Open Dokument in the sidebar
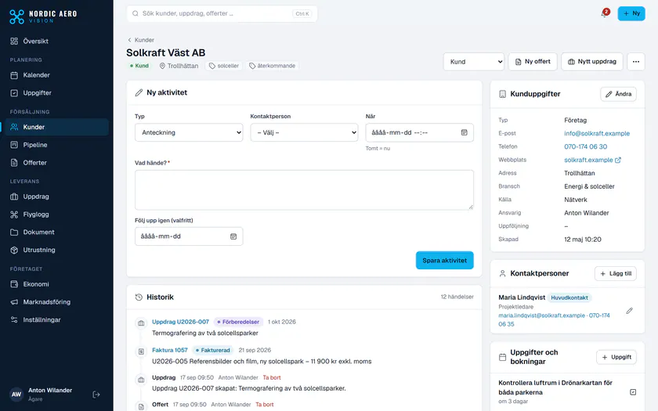 [55, 232]
